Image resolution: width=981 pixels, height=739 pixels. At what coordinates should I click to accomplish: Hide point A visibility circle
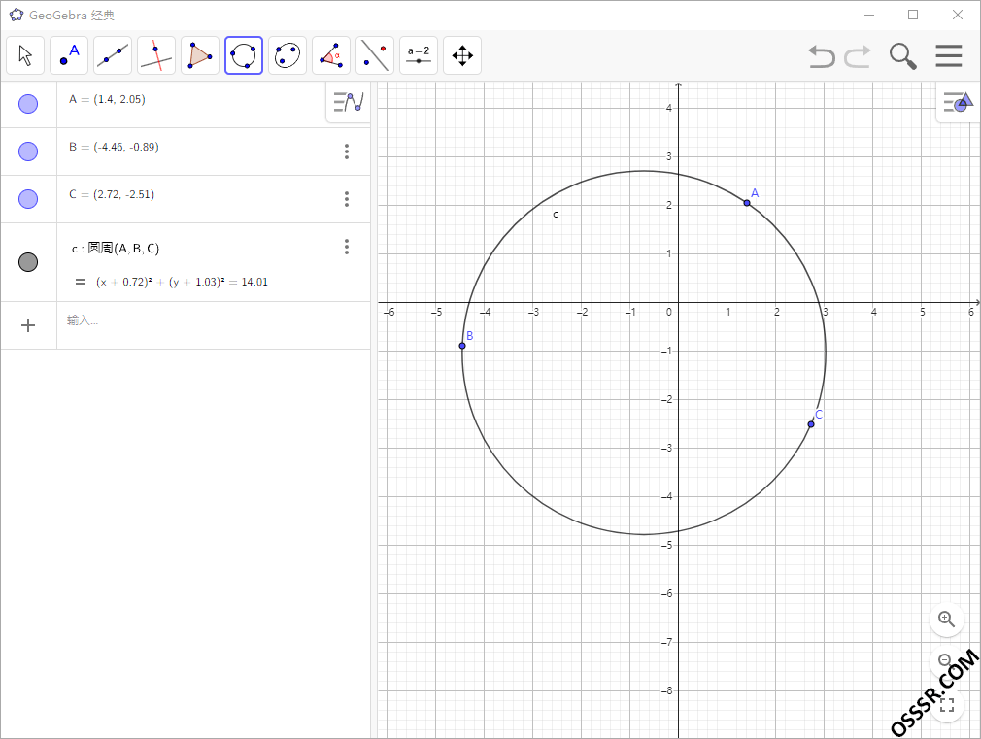click(28, 104)
